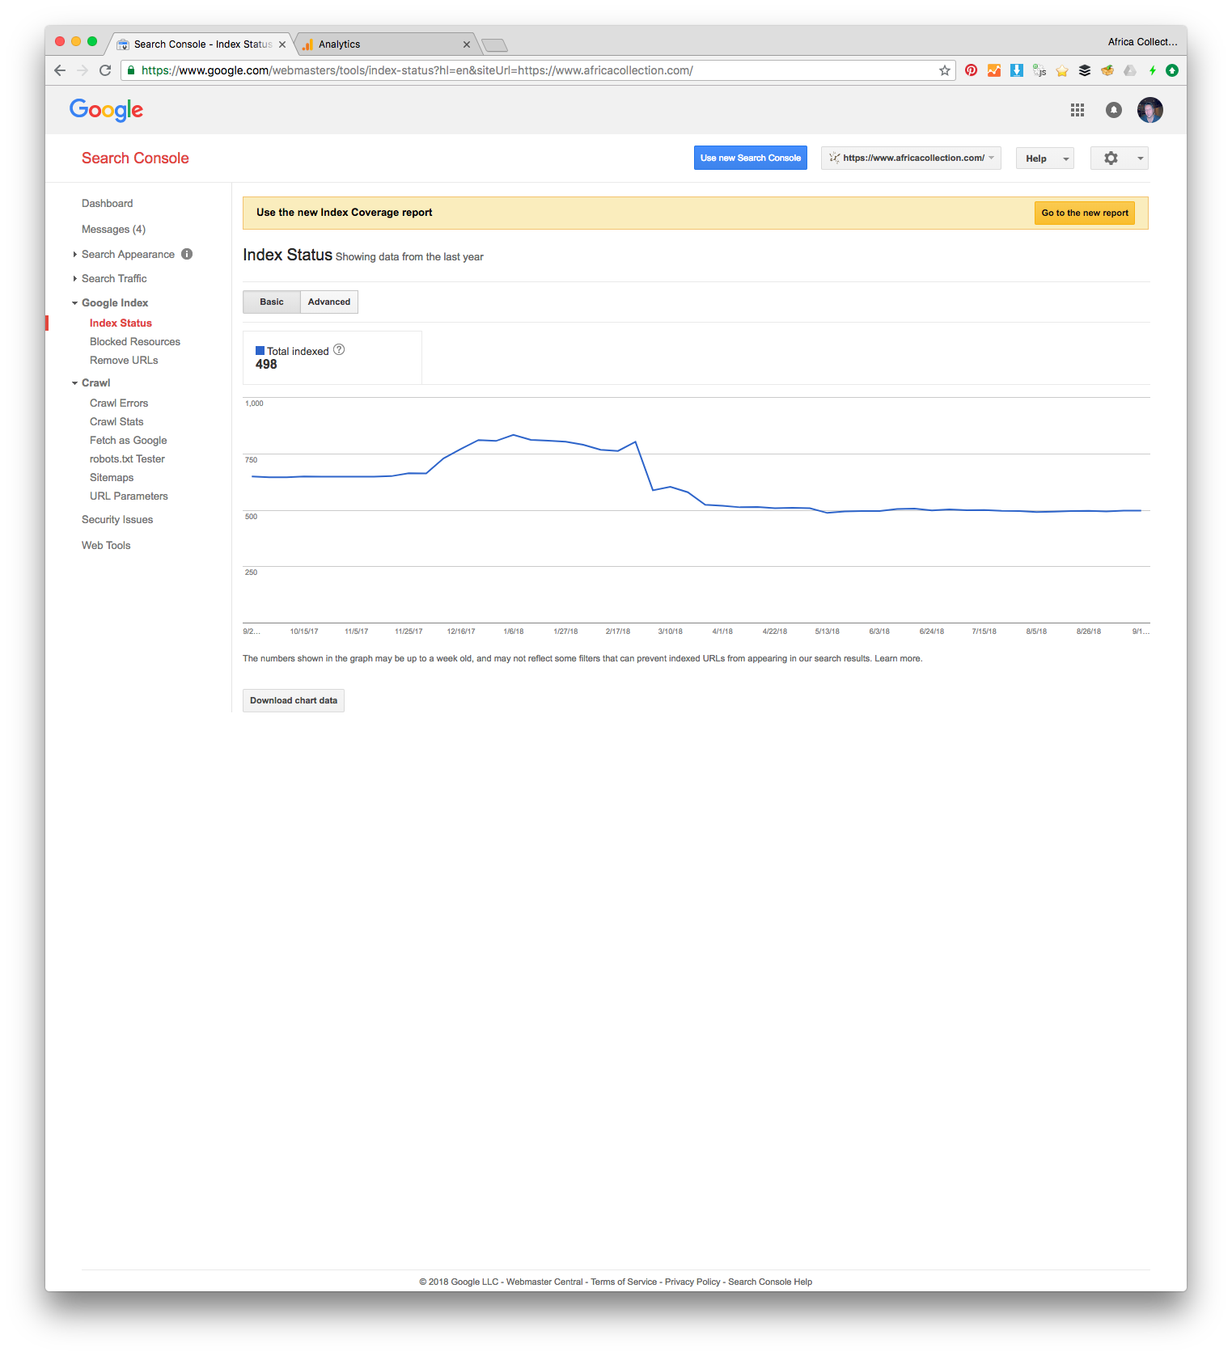
Task: Close the Analytics browser tab
Action: pyautogui.click(x=467, y=44)
